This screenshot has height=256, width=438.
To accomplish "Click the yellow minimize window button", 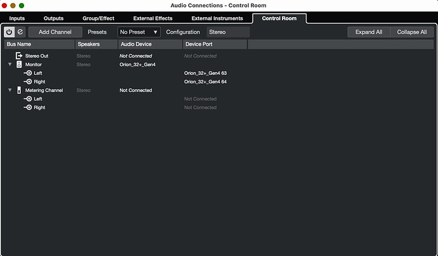I will coord(13,6).
